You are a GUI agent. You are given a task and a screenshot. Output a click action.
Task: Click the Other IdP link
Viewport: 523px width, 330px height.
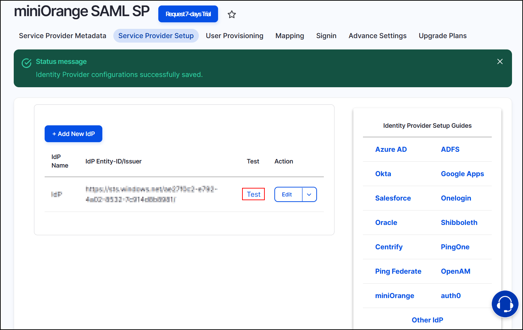coord(427,320)
